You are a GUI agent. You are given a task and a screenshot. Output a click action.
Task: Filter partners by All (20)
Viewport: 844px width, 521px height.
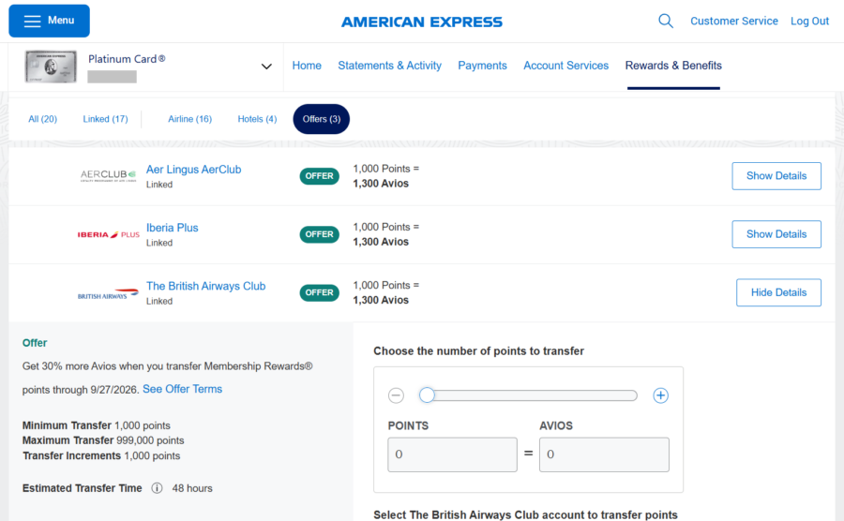pos(42,119)
